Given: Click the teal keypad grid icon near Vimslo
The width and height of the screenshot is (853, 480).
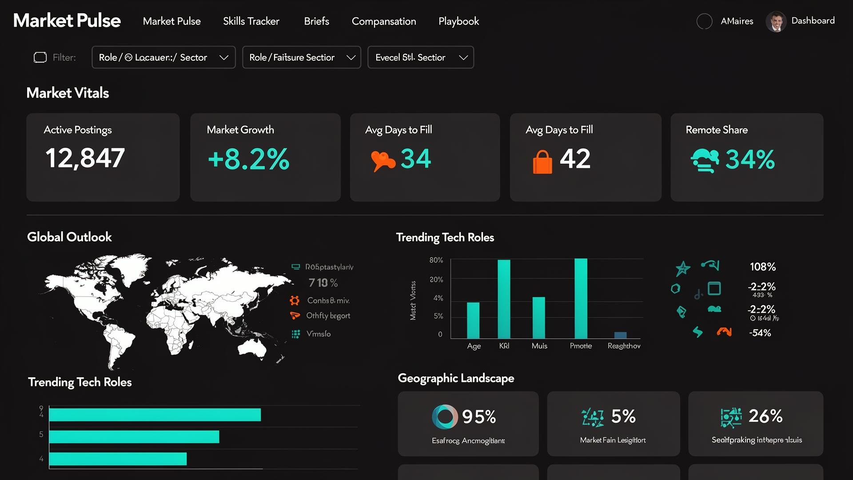Looking at the screenshot, I should point(295,334).
